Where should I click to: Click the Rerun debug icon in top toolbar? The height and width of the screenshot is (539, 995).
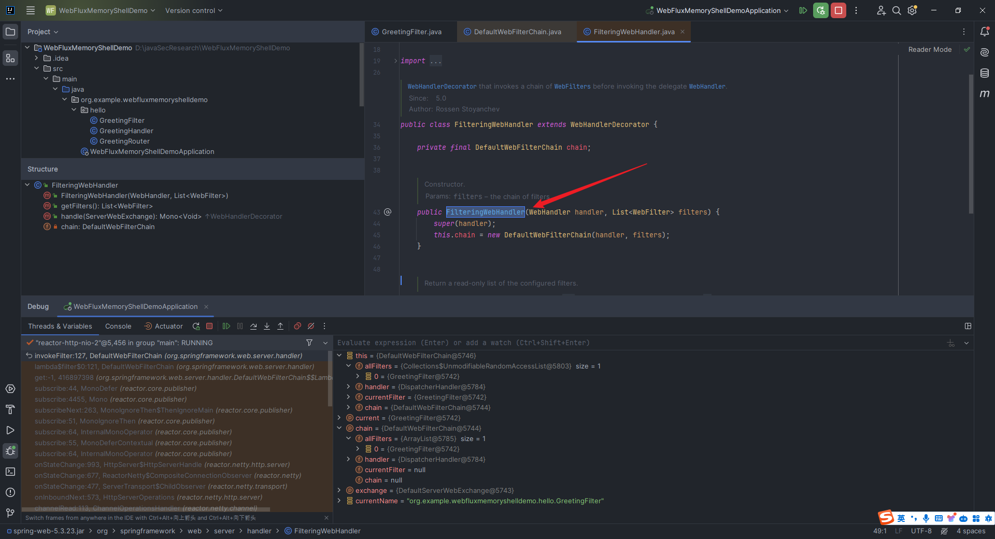820,10
